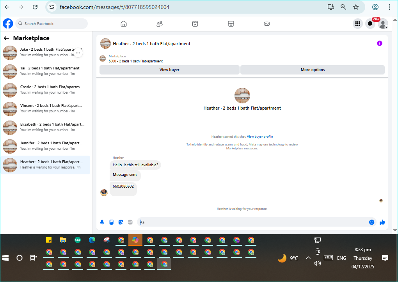The height and width of the screenshot is (282, 398).
Task: Choose a sticker with the sticker icon
Action: [121, 222]
